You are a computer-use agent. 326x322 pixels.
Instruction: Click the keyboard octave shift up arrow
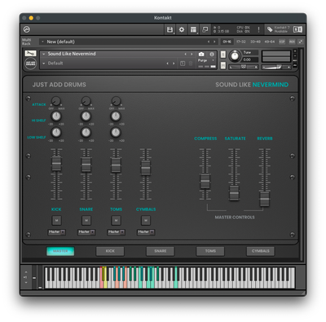(26, 272)
